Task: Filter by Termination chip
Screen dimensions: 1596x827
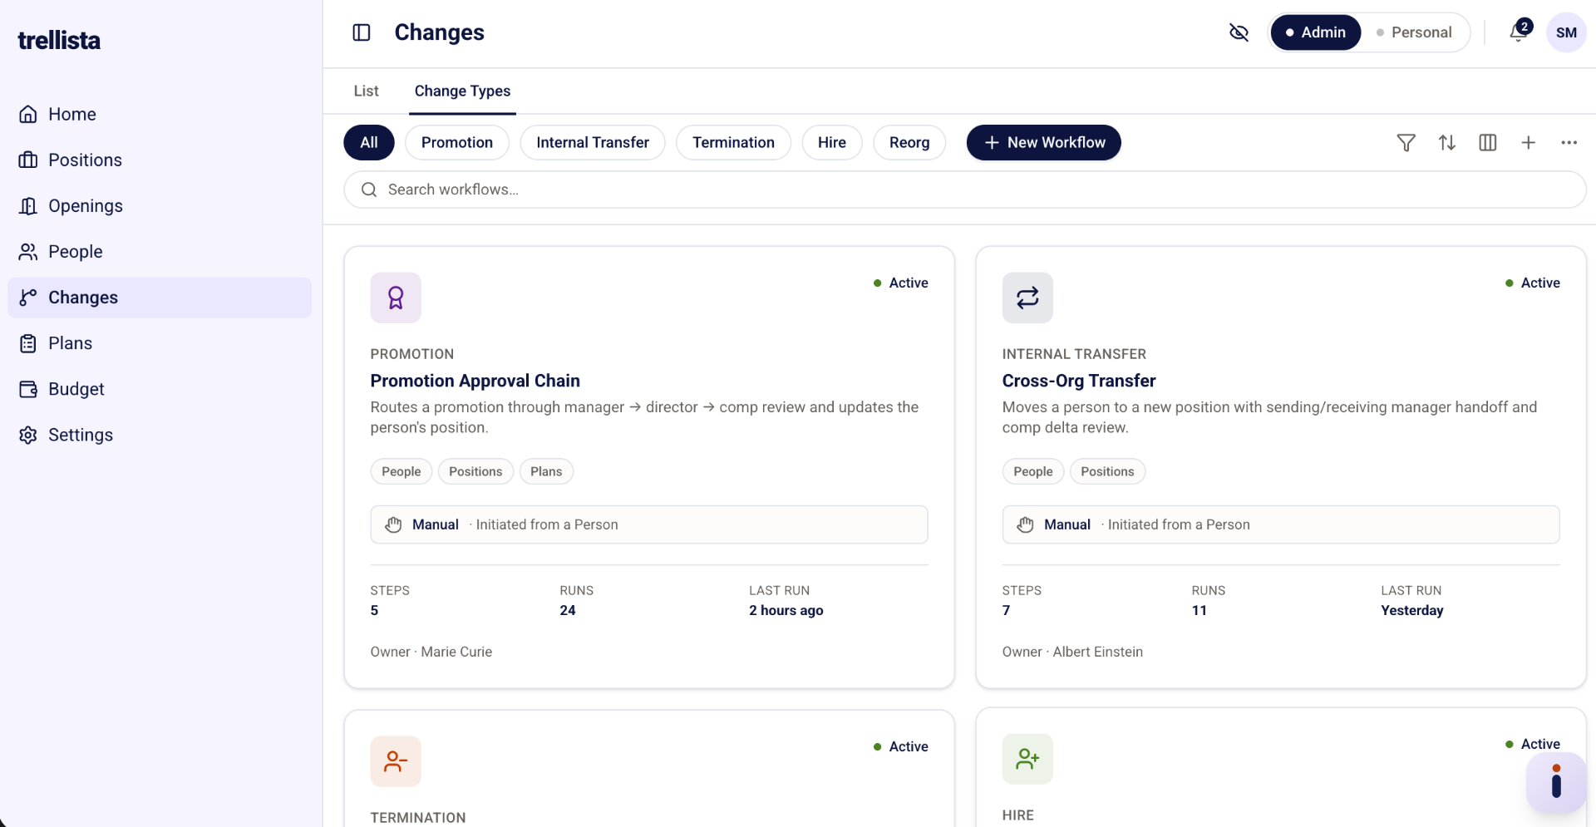Action: pyautogui.click(x=734, y=143)
